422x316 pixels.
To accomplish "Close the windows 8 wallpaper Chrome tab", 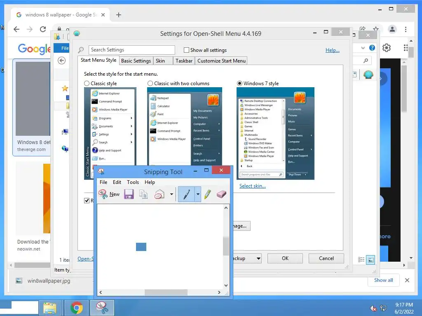I will tap(103, 15).
